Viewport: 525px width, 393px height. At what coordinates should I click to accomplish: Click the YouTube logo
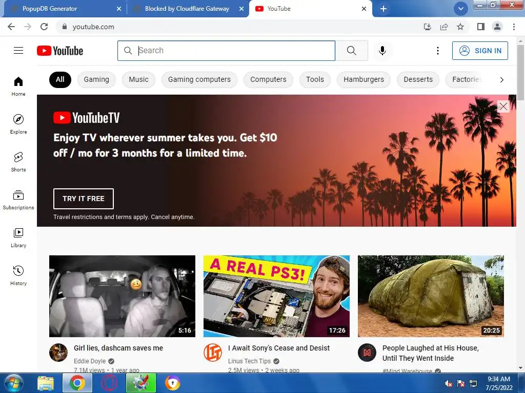pos(60,51)
